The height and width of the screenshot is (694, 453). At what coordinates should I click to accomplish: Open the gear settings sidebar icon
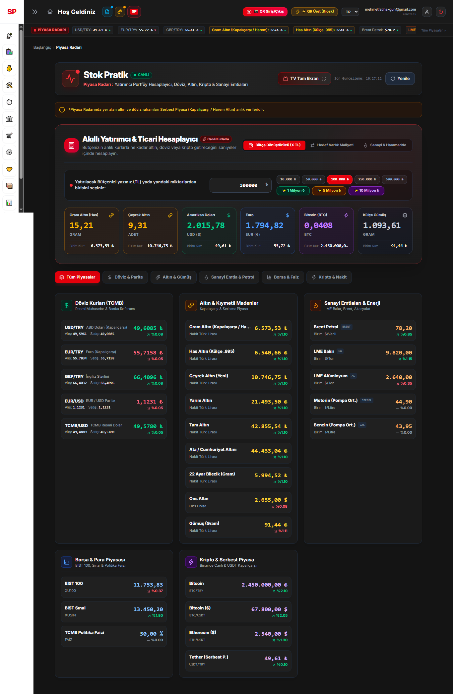click(9, 152)
